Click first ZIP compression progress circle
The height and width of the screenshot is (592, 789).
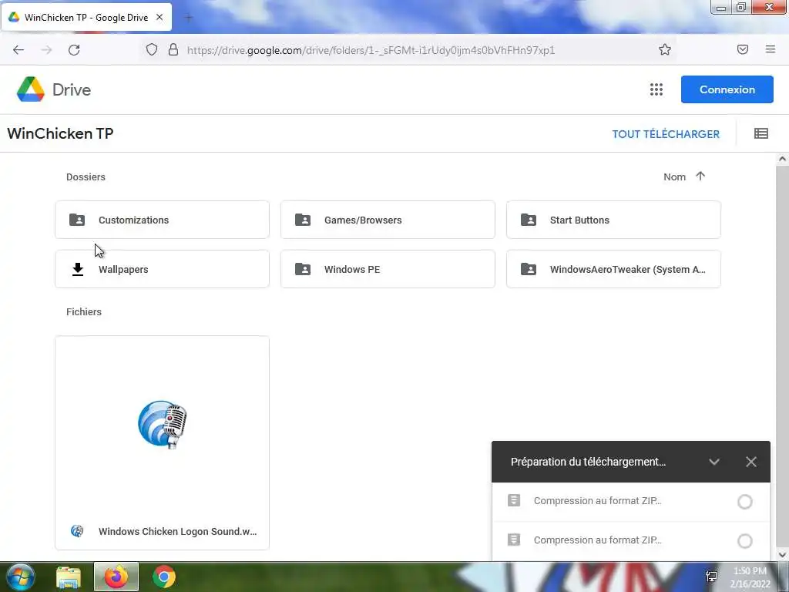(x=745, y=501)
